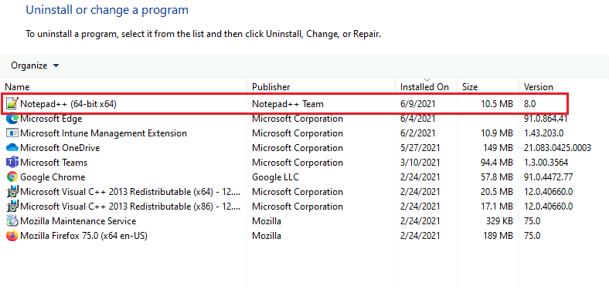Click version 1.43.203.0 cell
This screenshot has height=289, width=609.
point(544,133)
